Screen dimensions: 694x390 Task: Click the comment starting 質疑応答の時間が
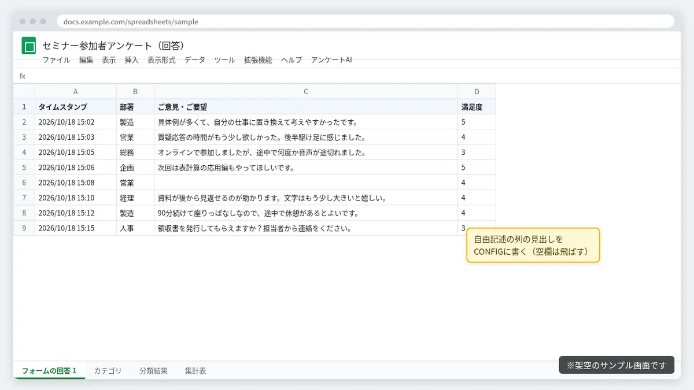306,137
